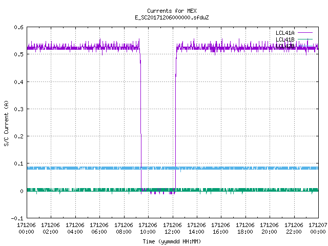Click the 04:00 x-axis tick label
The image size is (328, 246).
pos(75,232)
